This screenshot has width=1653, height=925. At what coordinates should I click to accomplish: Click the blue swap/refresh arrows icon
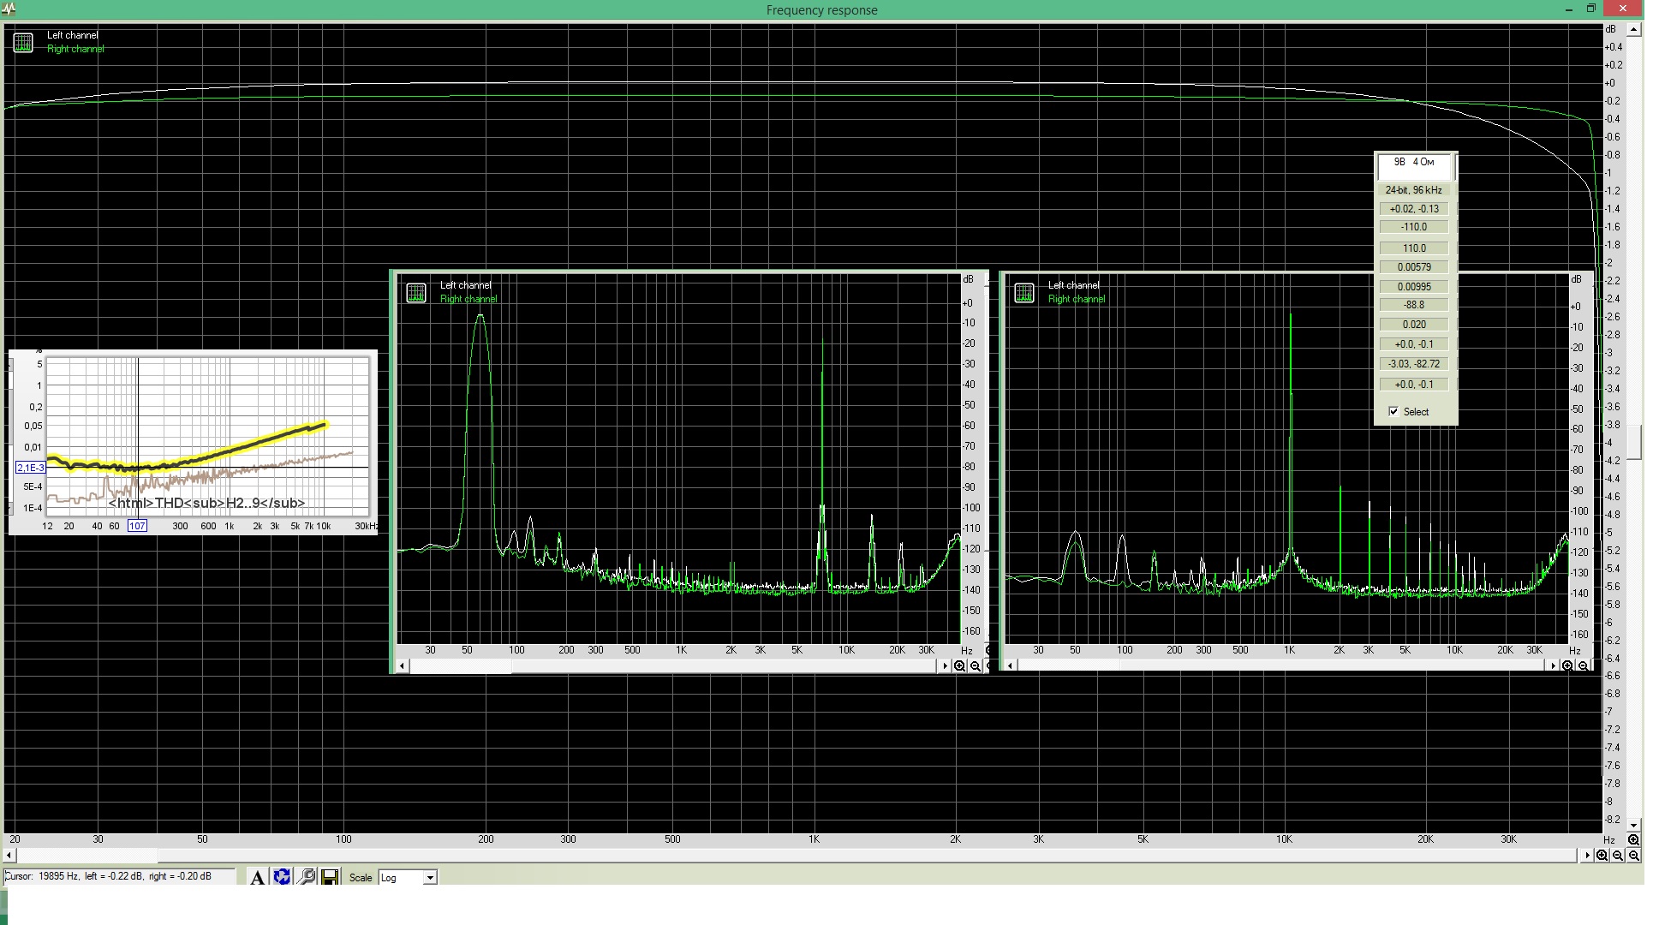click(x=282, y=877)
